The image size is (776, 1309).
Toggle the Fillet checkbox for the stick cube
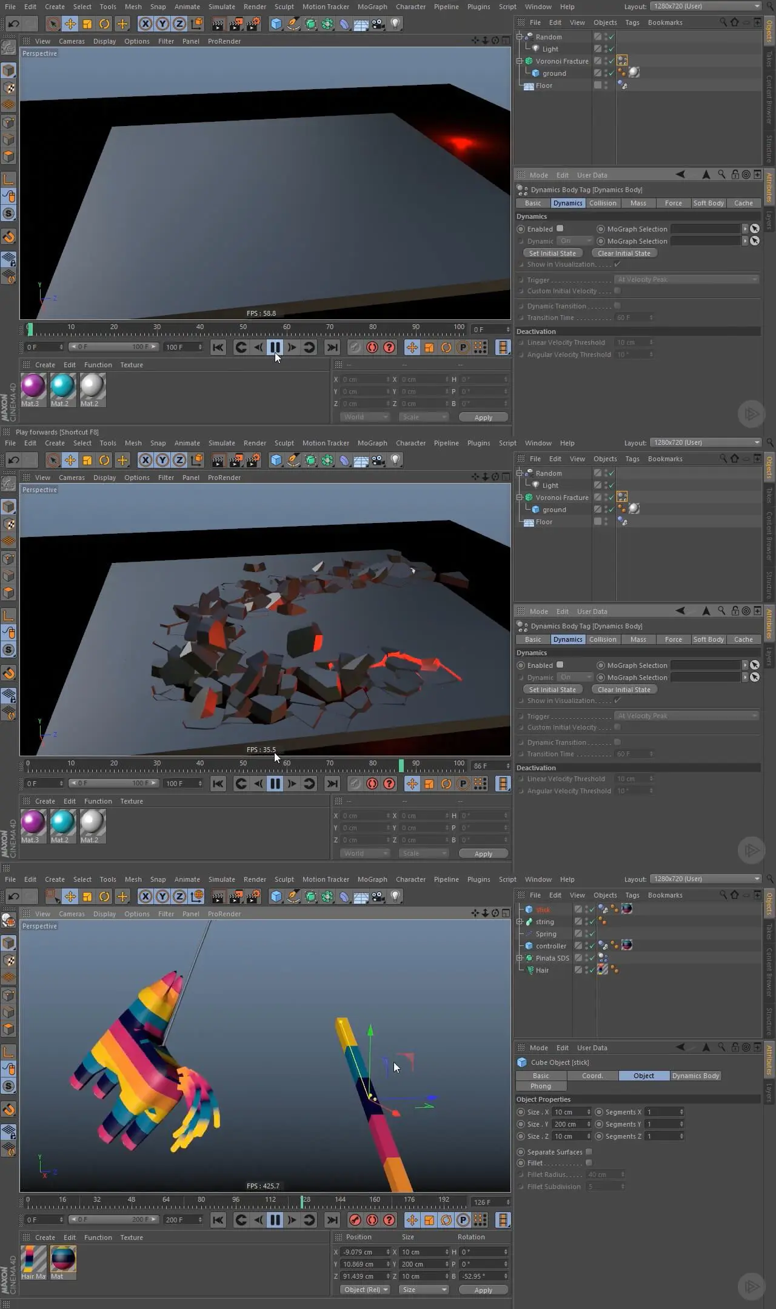click(x=589, y=1163)
